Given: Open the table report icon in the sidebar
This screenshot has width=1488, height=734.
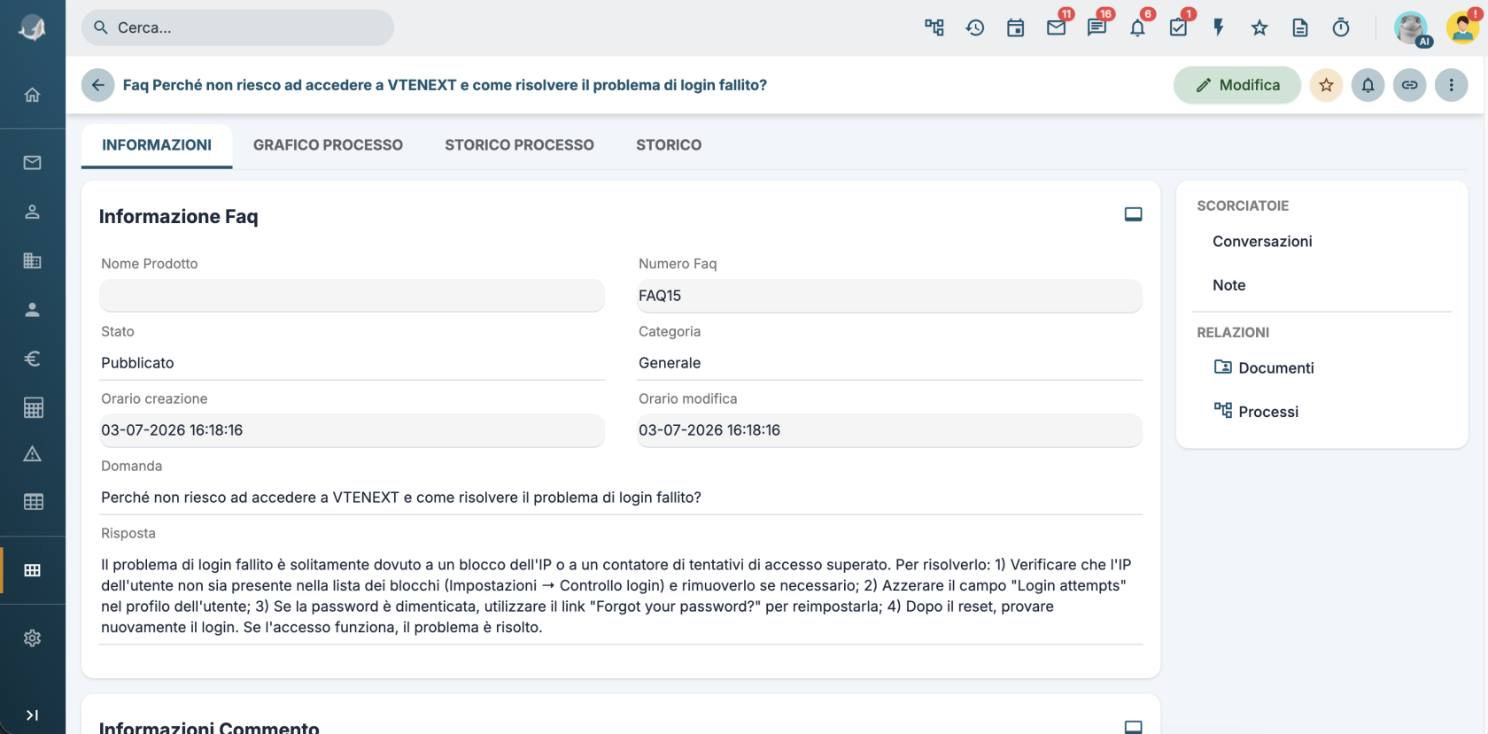Looking at the screenshot, I should 33,502.
